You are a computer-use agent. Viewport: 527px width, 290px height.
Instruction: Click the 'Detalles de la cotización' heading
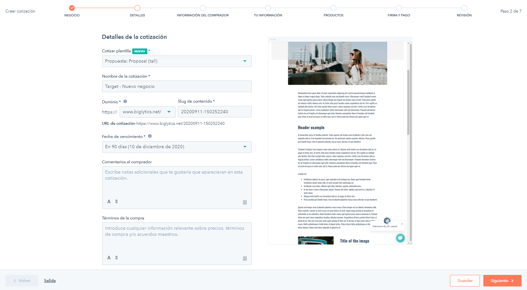[x=134, y=37]
